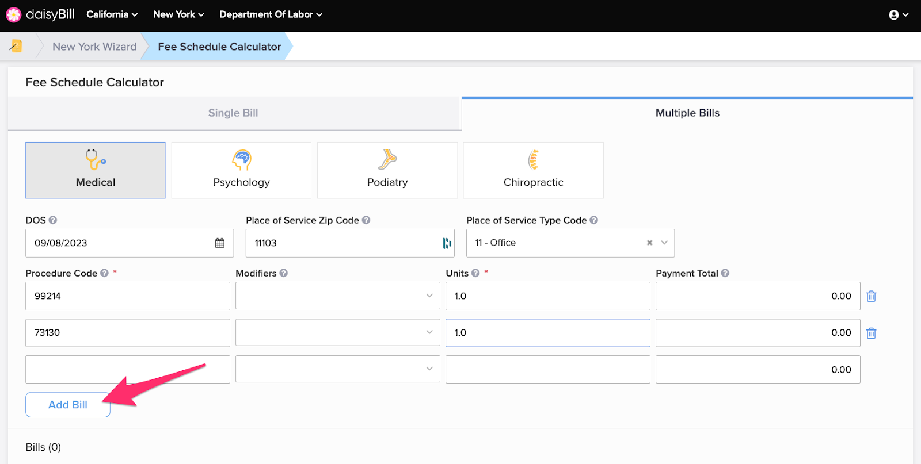Go to New York Wizard breadcrumb link
This screenshot has height=464, width=921.
[x=94, y=47]
